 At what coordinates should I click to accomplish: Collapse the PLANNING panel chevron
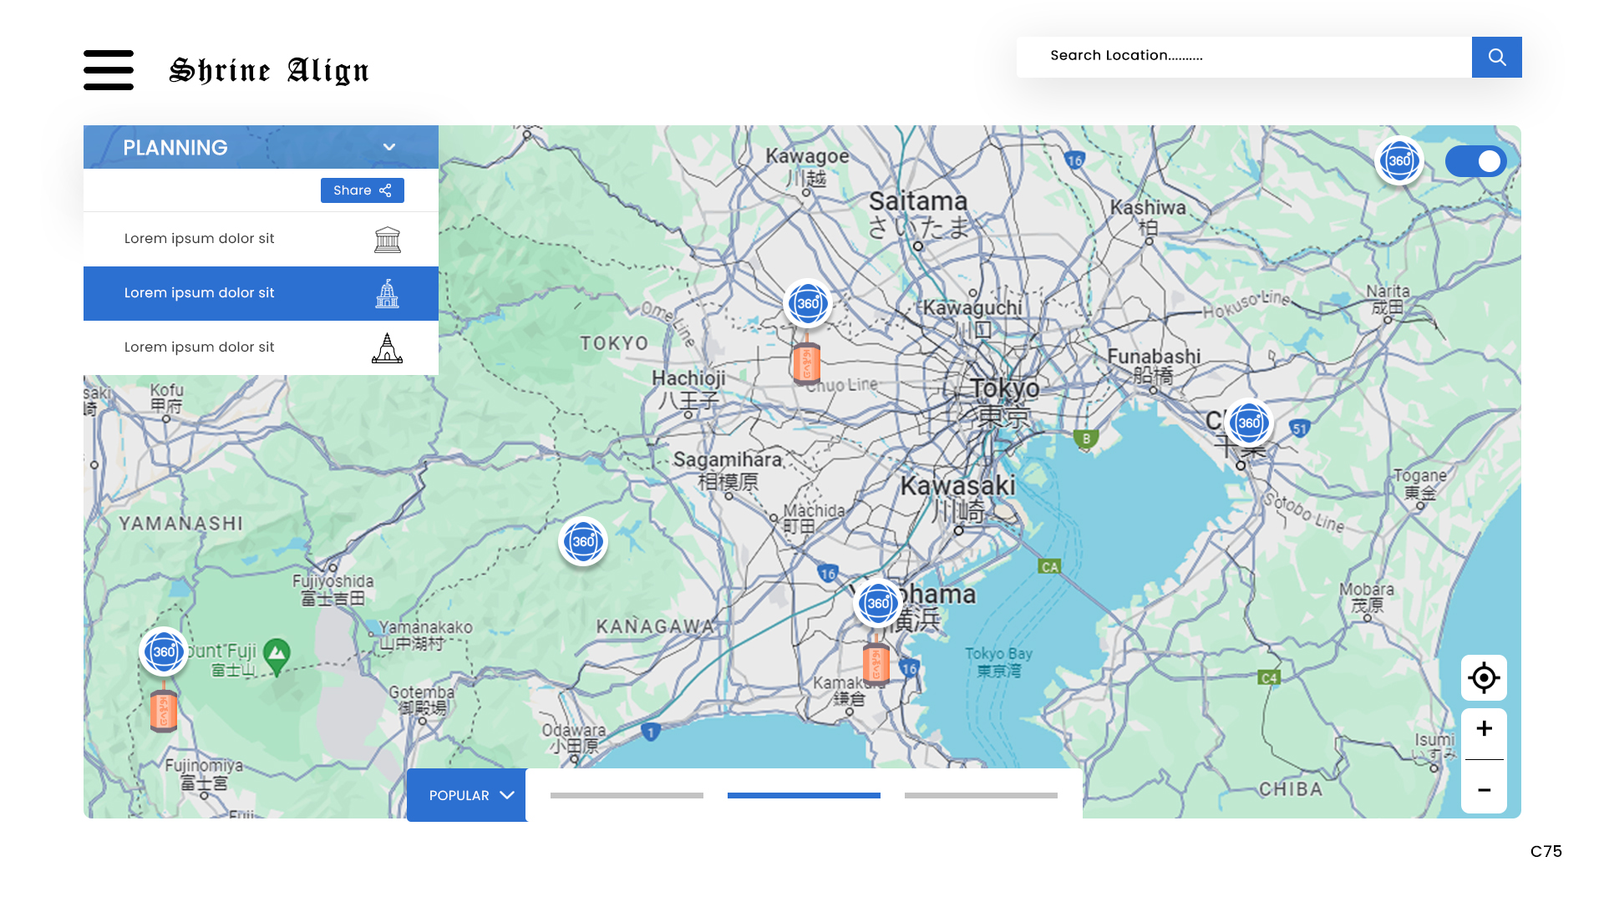pos(389,147)
